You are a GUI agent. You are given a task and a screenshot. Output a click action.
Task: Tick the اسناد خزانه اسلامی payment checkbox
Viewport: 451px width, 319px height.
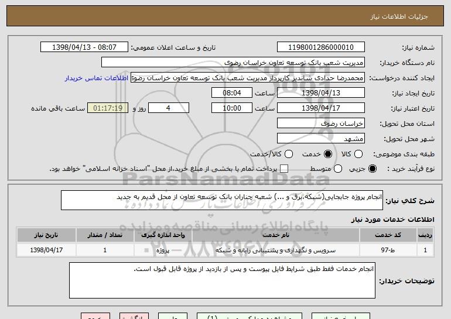(284, 169)
